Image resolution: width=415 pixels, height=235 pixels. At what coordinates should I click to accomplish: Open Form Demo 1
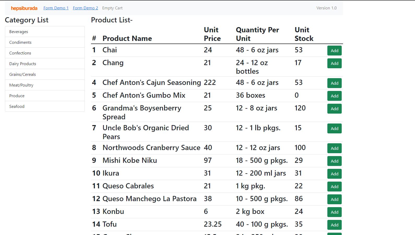point(56,8)
